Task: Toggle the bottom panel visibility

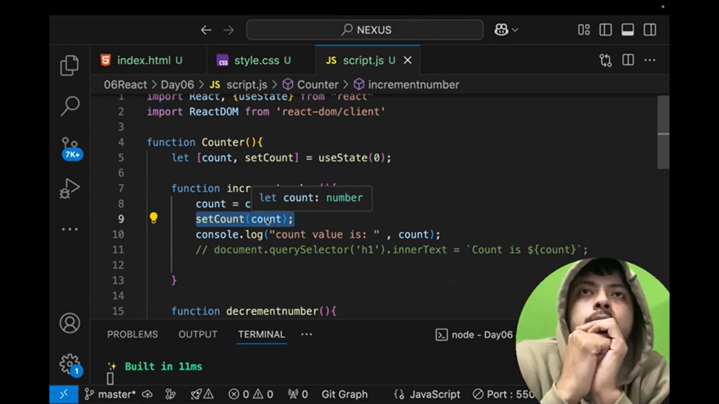Action: pyautogui.click(x=628, y=30)
